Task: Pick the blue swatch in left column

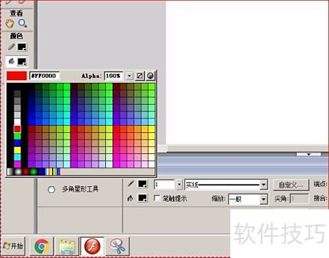Action: tap(17, 143)
